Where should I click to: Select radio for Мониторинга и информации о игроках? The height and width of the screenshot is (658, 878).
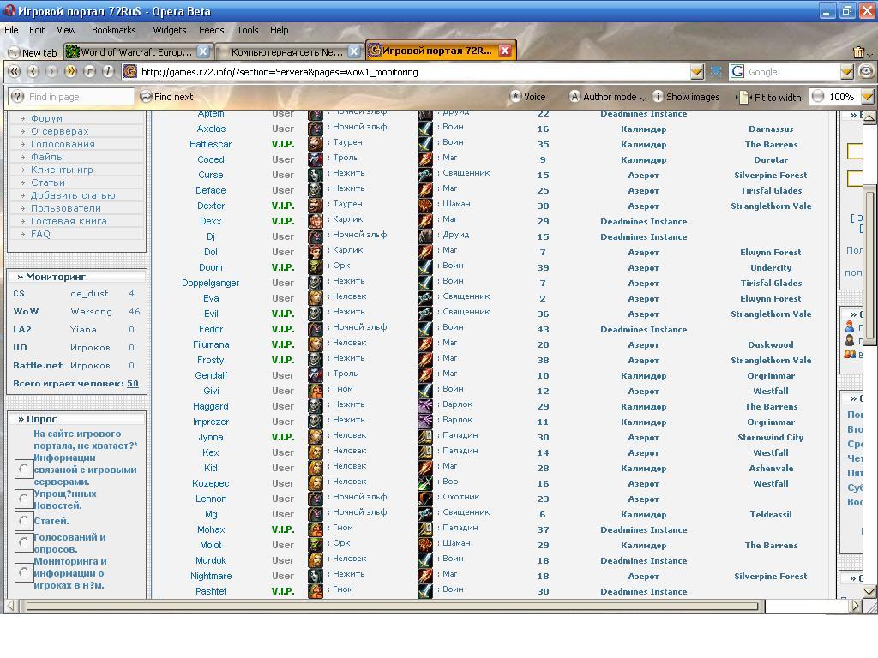(23, 572)
